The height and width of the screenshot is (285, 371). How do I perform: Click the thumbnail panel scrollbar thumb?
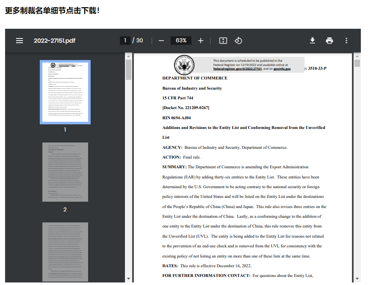click(128, 70)
